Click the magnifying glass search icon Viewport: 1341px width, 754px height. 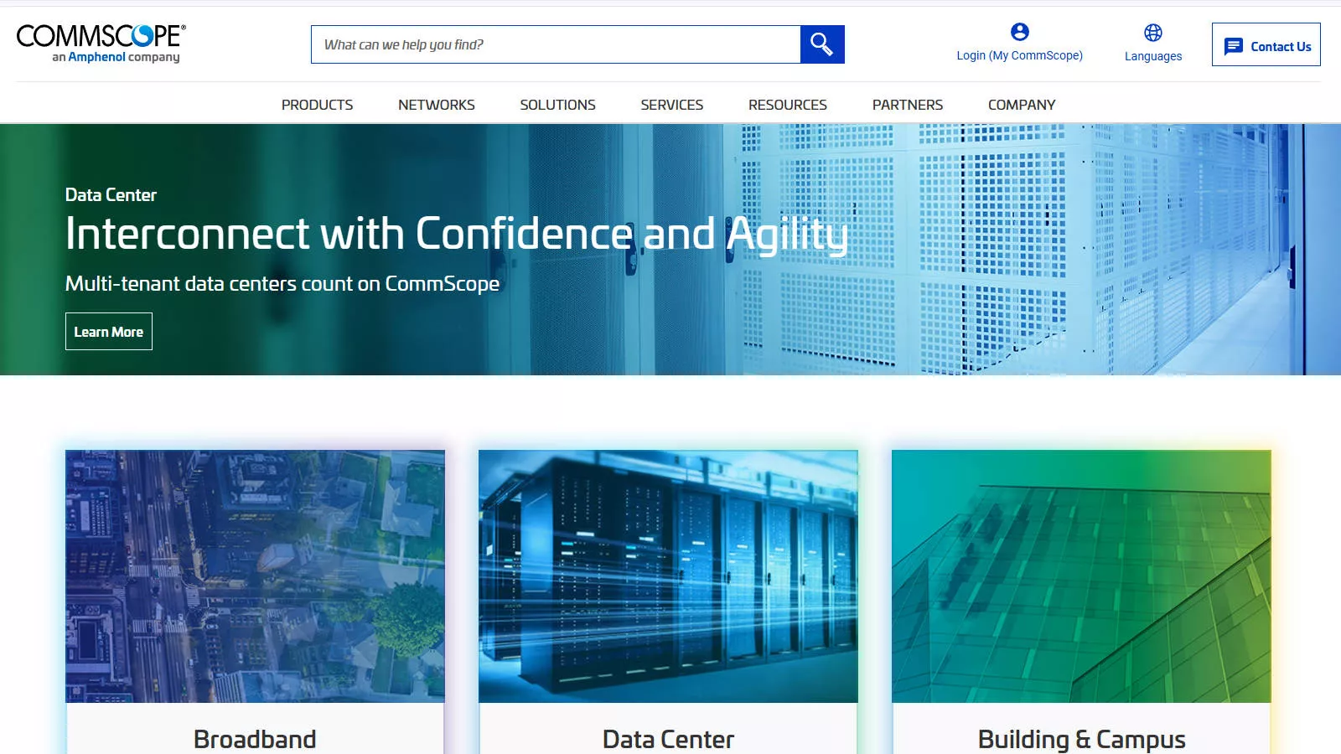click(x=821, y=44)
